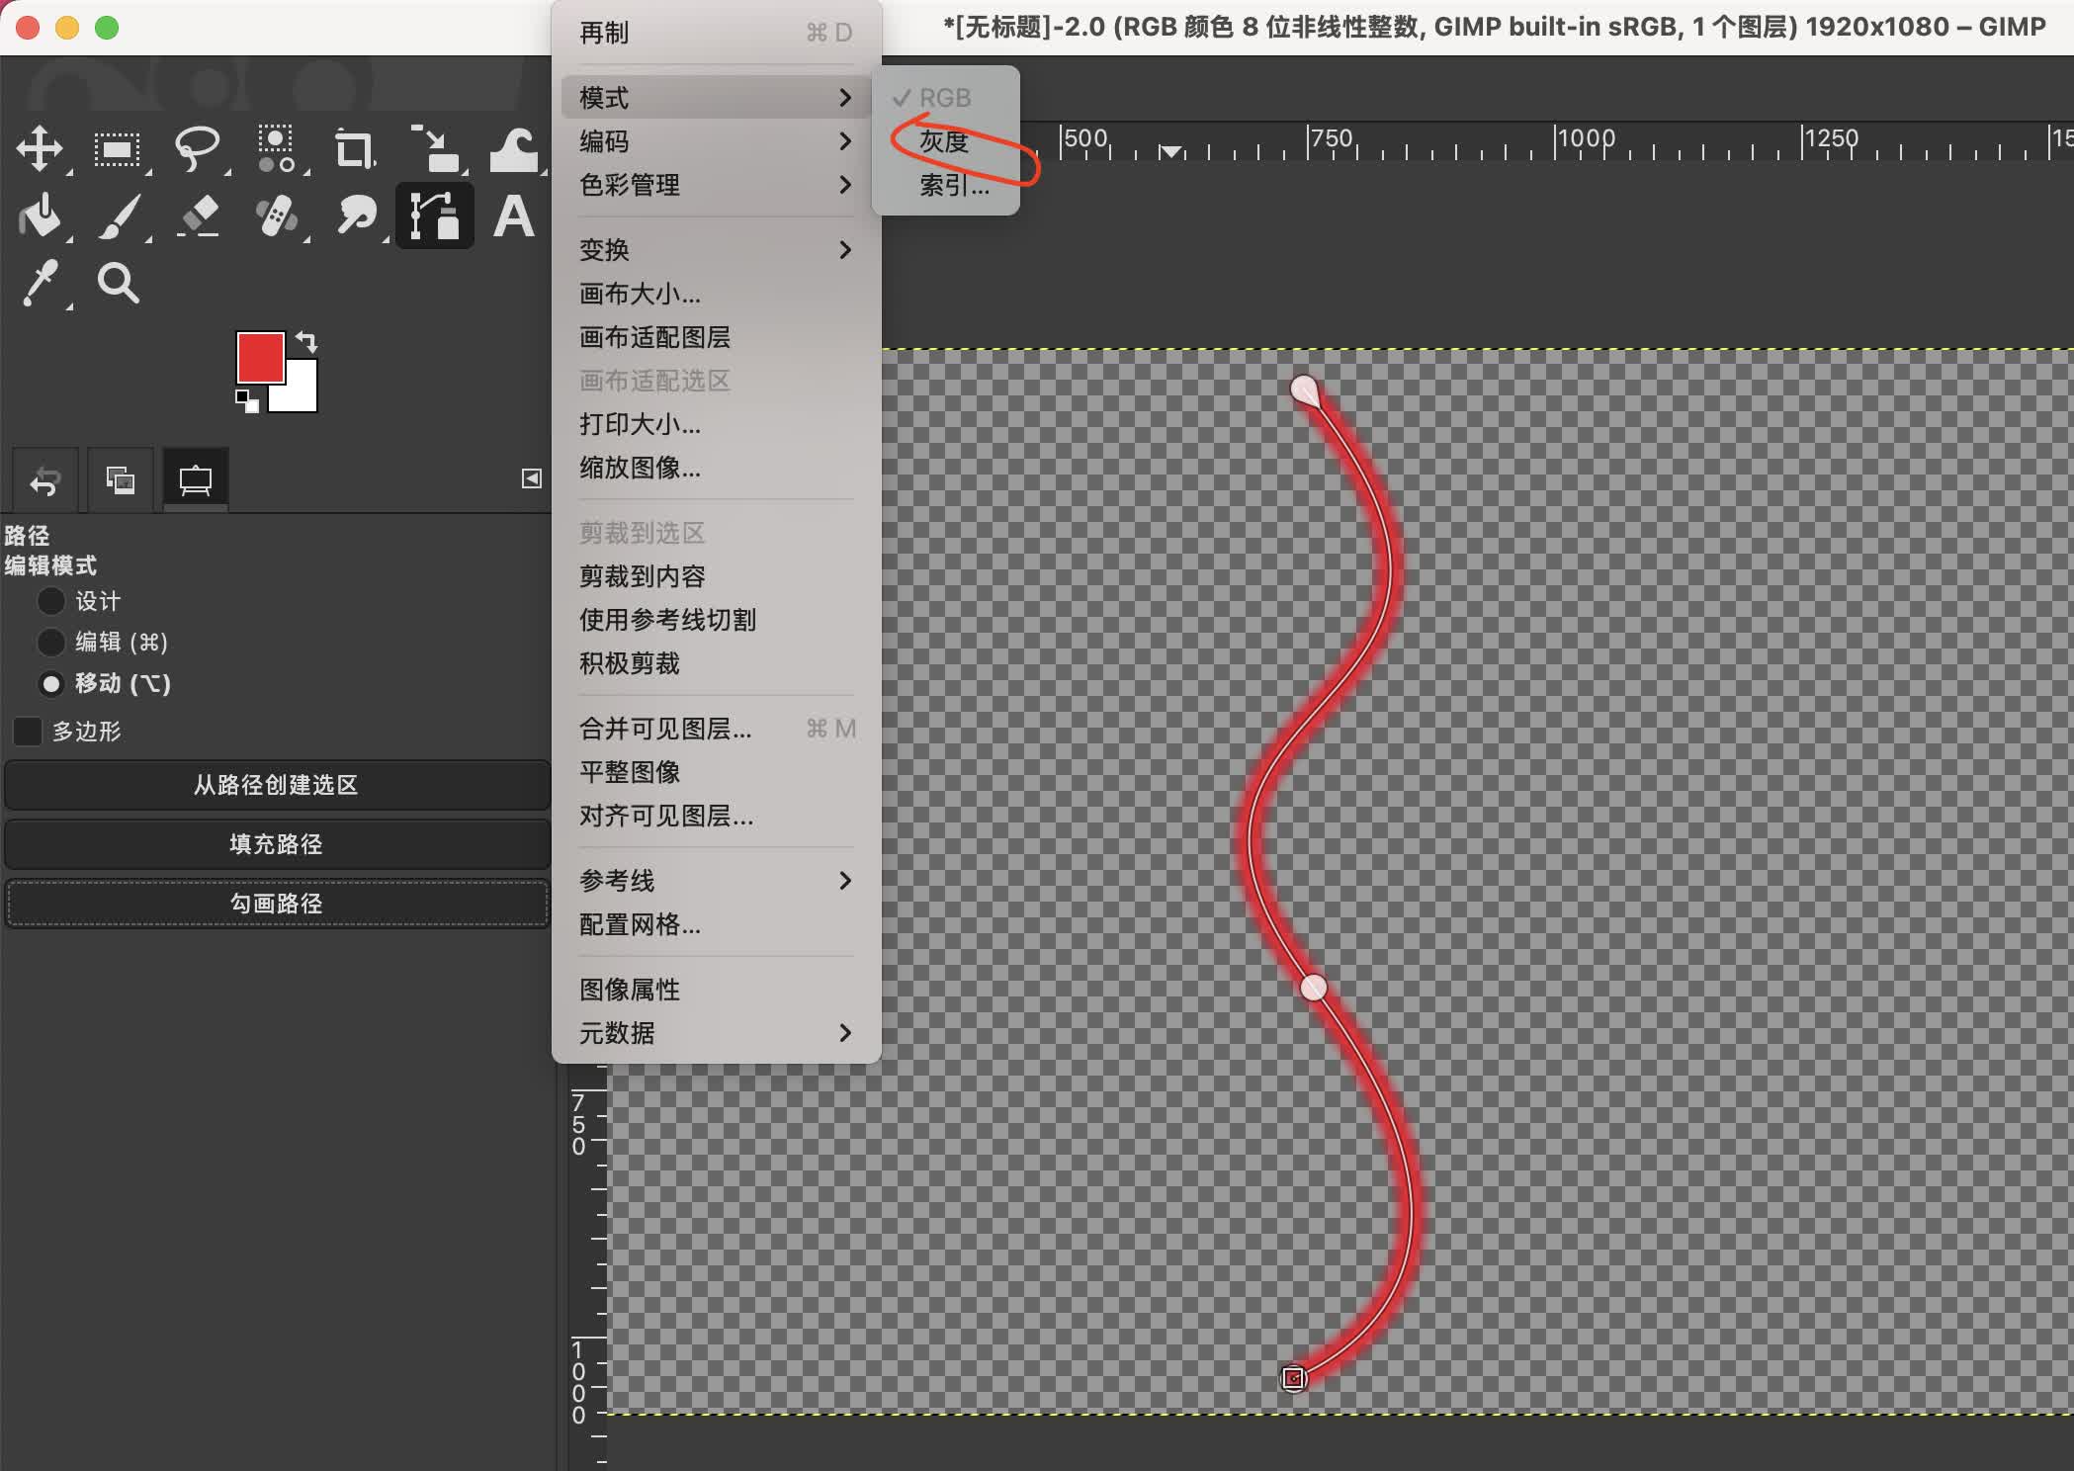Click the 勾画路径 button
2074x1471 pixels.
coord(277,904)
